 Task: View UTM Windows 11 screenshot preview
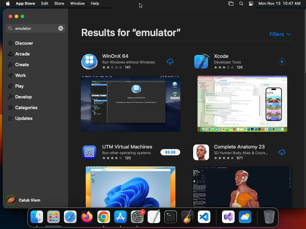(x=131, y=187)
